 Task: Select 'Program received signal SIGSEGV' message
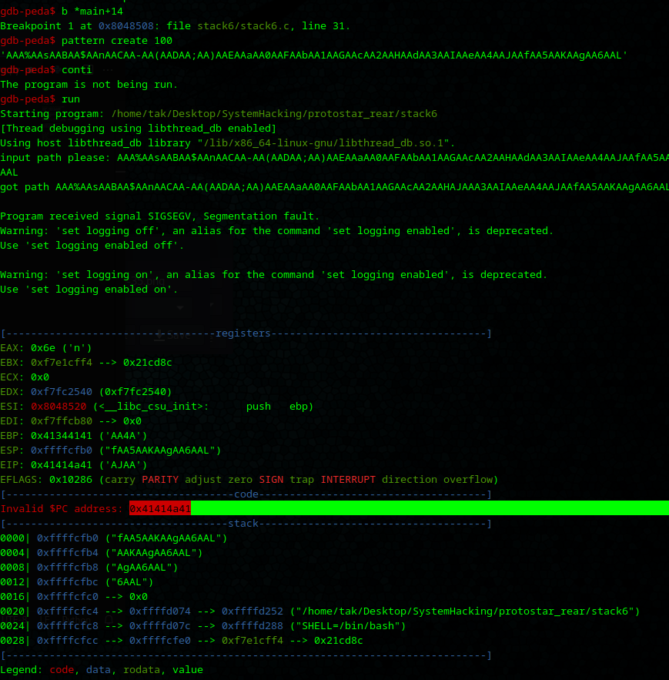[x=160, y=216]
